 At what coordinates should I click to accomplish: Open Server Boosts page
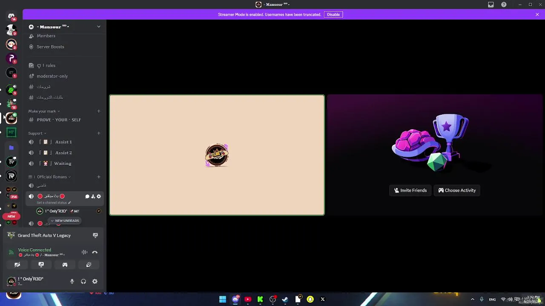point(64,47)
